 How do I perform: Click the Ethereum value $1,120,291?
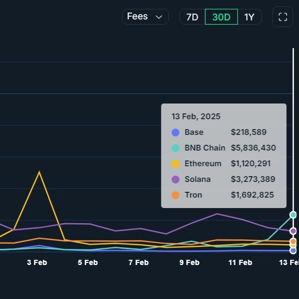(x=250, y=164)
